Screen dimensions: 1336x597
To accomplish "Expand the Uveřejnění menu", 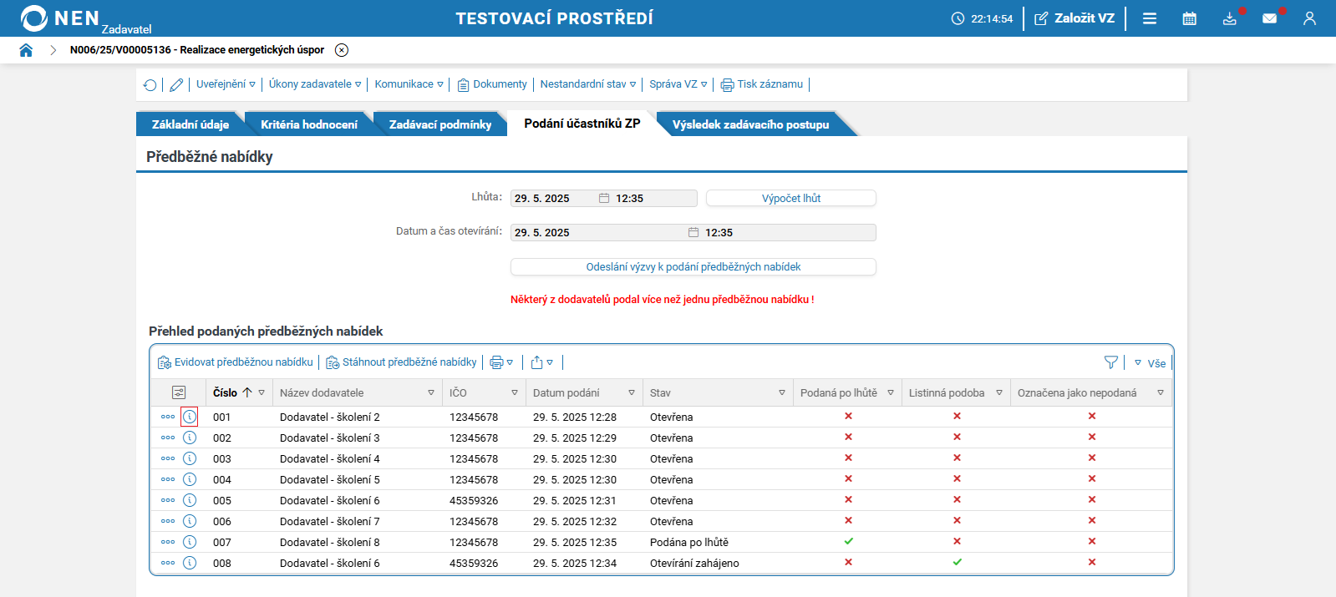I will (226, 84).
